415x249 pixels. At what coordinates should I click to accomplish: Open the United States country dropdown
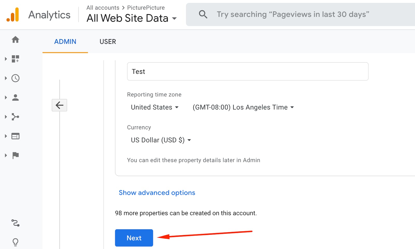(154, 107)
